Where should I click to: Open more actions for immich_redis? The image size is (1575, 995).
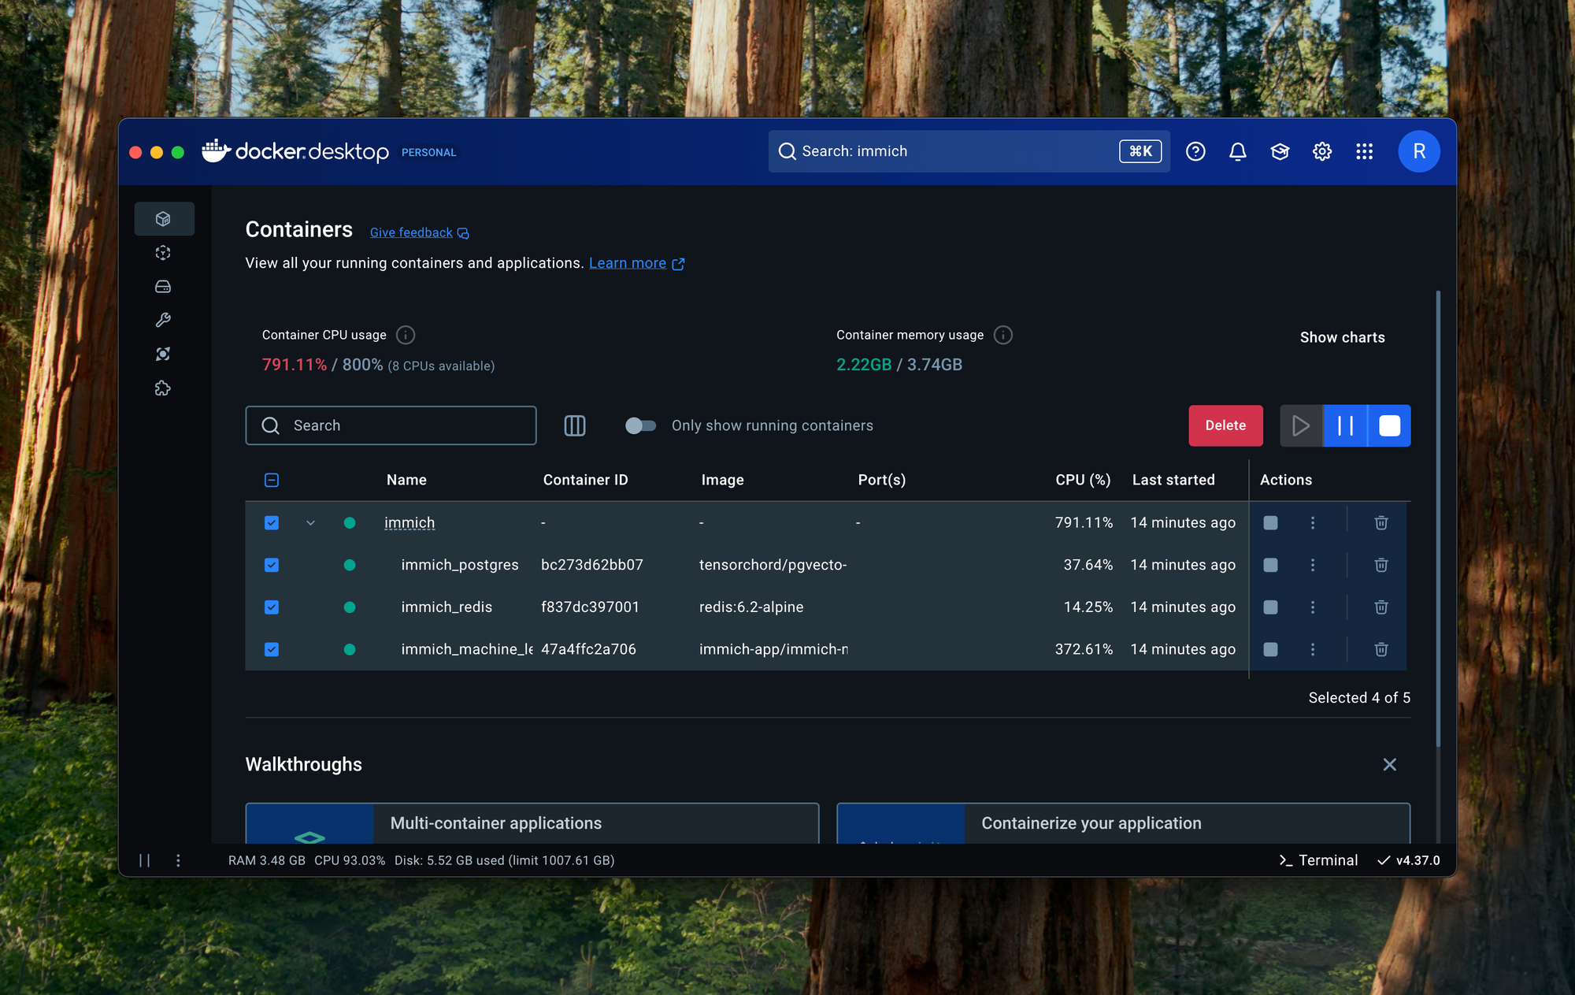click(1313, 607)
